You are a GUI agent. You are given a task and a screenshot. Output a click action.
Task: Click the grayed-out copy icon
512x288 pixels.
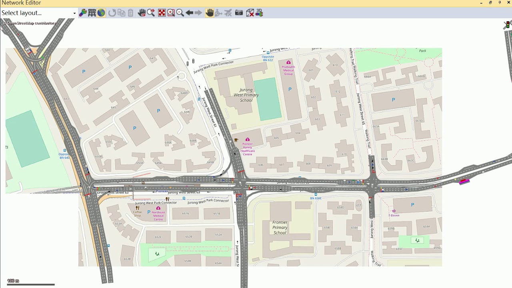(121, 13)
